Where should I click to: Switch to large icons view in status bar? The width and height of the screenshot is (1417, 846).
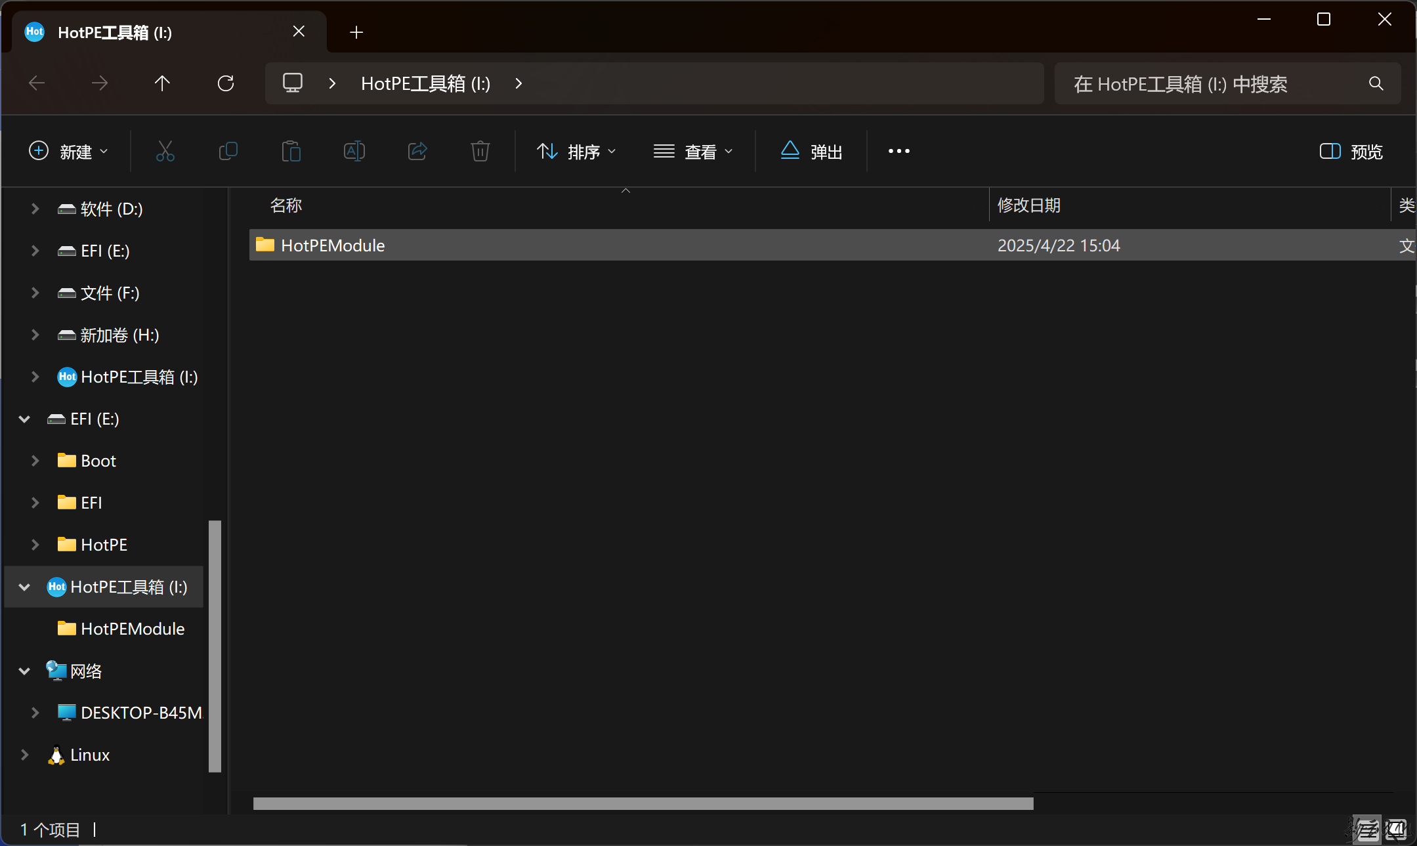pyautogui.click(x=1397, y=830)
